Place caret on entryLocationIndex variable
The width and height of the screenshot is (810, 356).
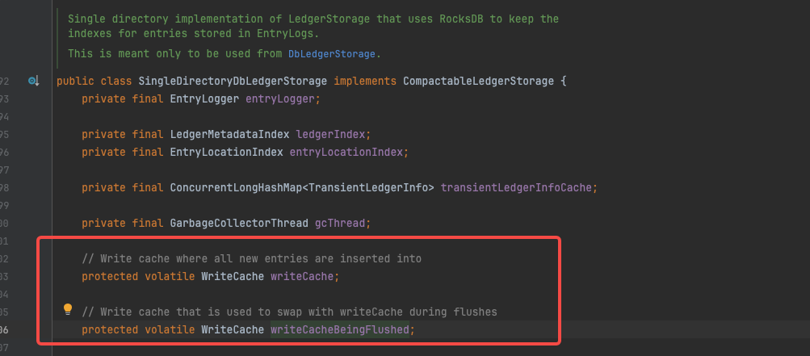(x=346, y=153)
